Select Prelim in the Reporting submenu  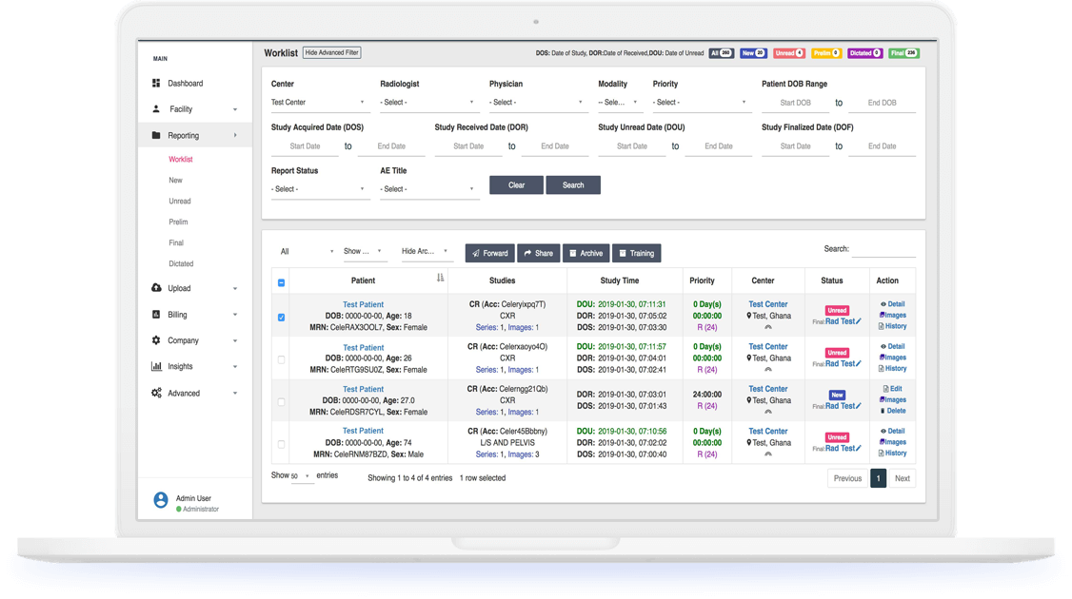[178, 222]
